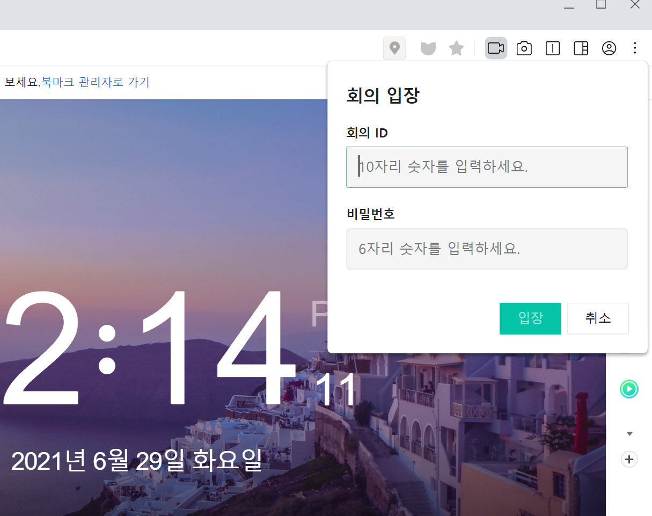This screenshot has height=516, width=652.
Task: Click the green play icon in the sidebar
Action: (x=629, y=388)
